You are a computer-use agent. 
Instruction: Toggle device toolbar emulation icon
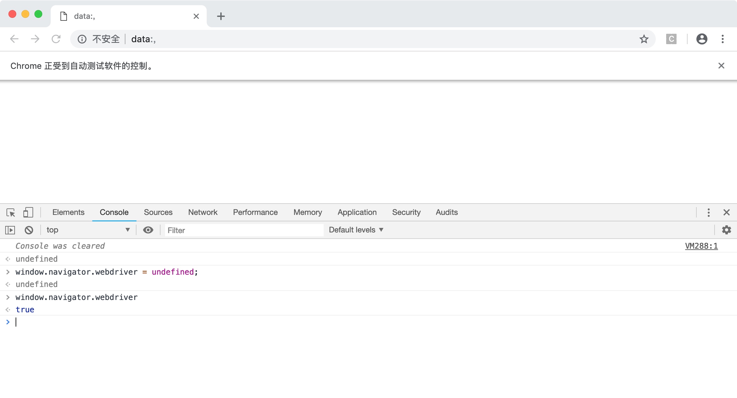[28, 212]
